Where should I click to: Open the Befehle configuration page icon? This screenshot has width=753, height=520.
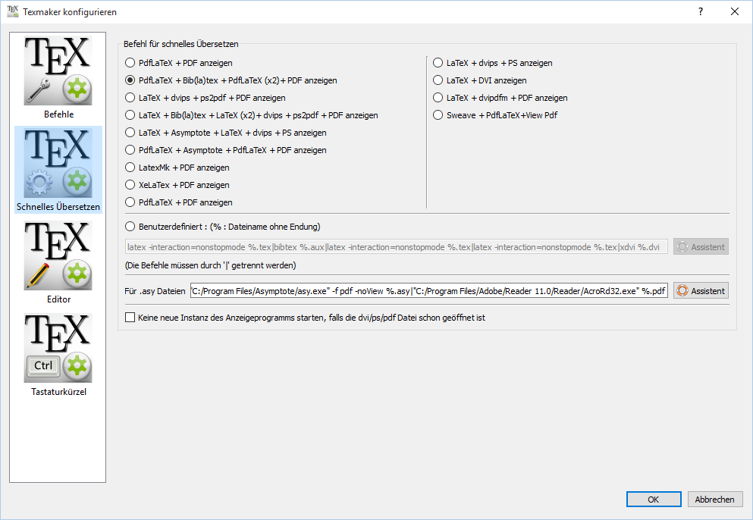(x=58, y=71)
